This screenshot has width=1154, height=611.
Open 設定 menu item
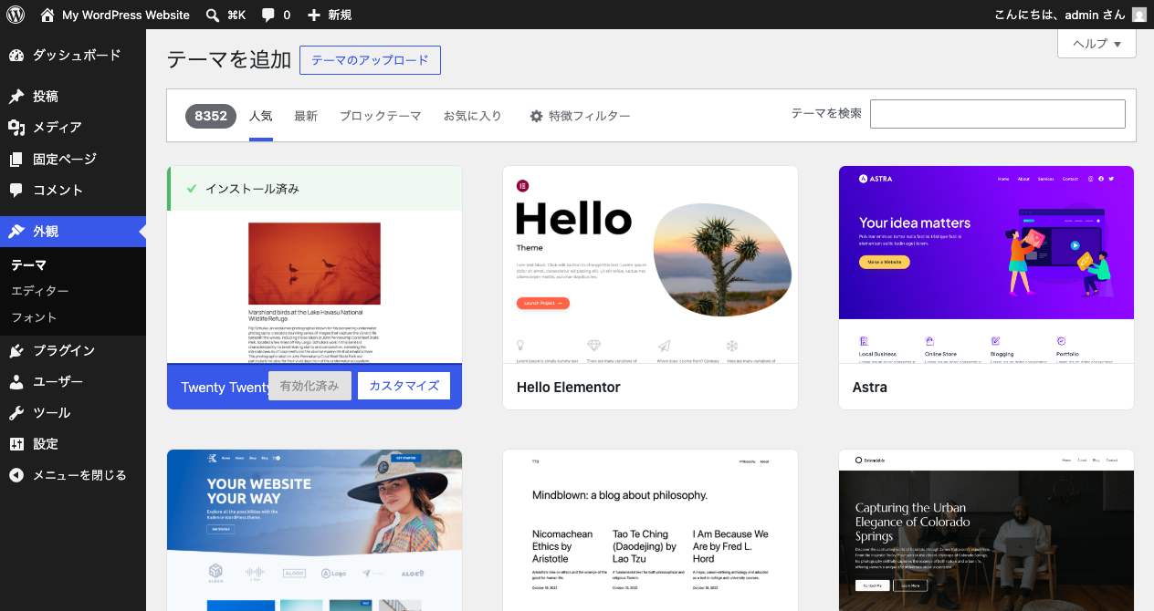[x=73, y=444]
